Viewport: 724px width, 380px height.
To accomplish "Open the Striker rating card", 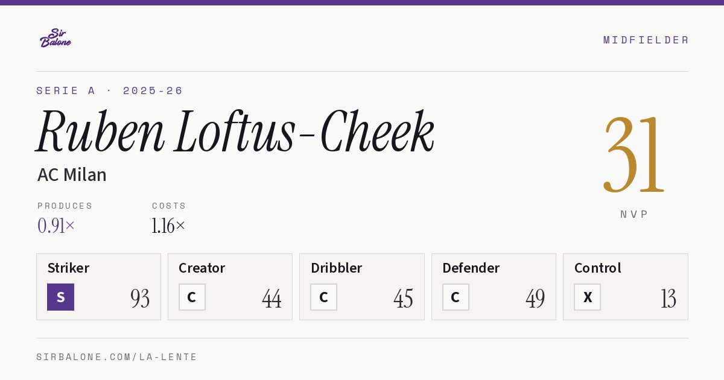I will point(98,287).
